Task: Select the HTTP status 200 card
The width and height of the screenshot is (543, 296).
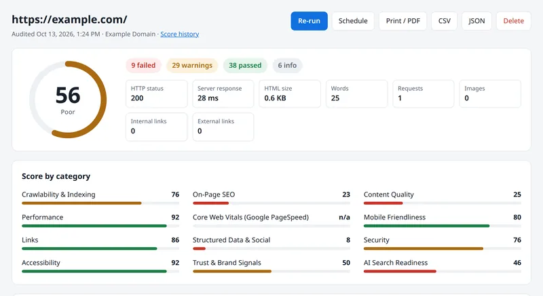Action: [x=157, y=93]
